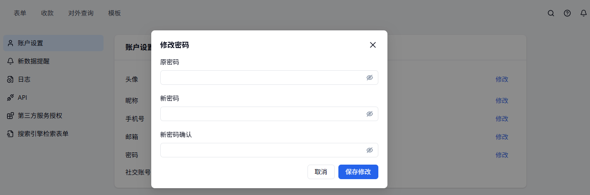This screenshot has height=195, width=590.
Task: Open the 表单 top menu item
Action: pyautogui.click(x=20, y=13)
